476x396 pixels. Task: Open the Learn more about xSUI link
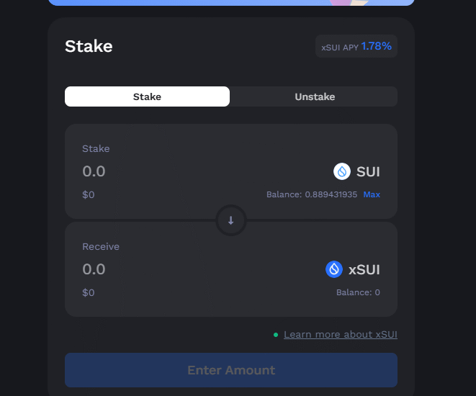point(340,335)
